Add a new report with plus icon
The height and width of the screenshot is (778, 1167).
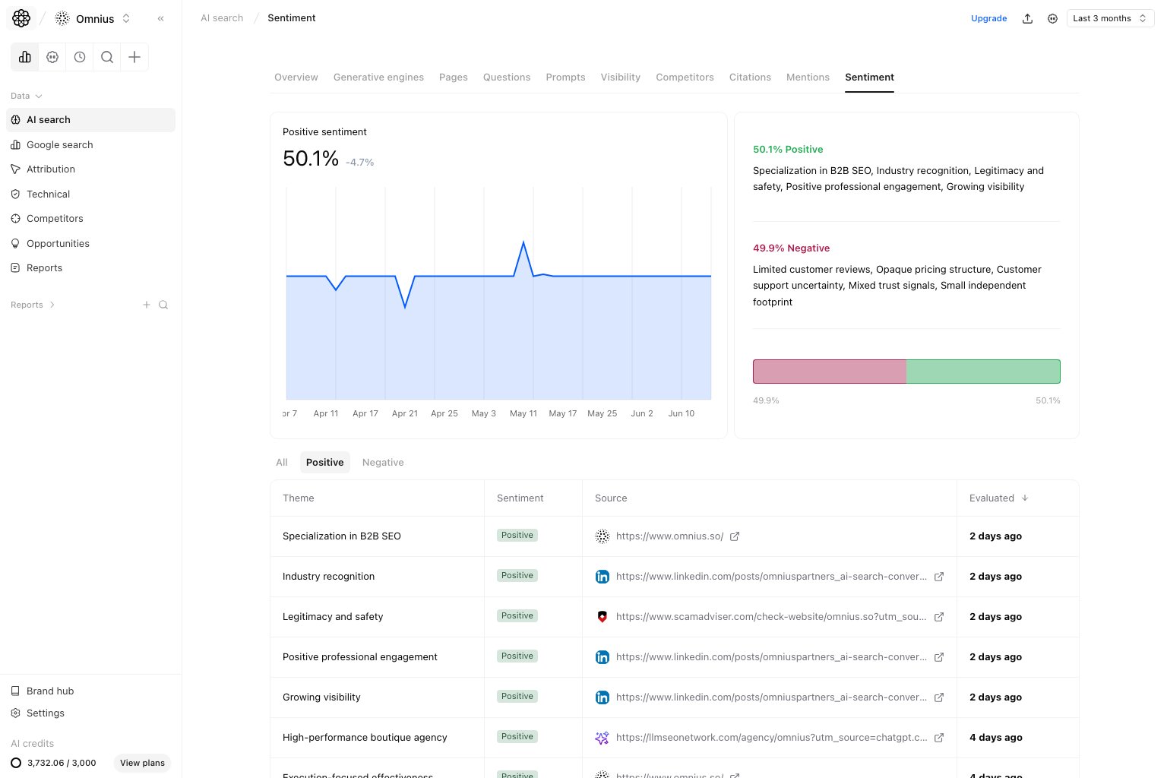point(147,305)
